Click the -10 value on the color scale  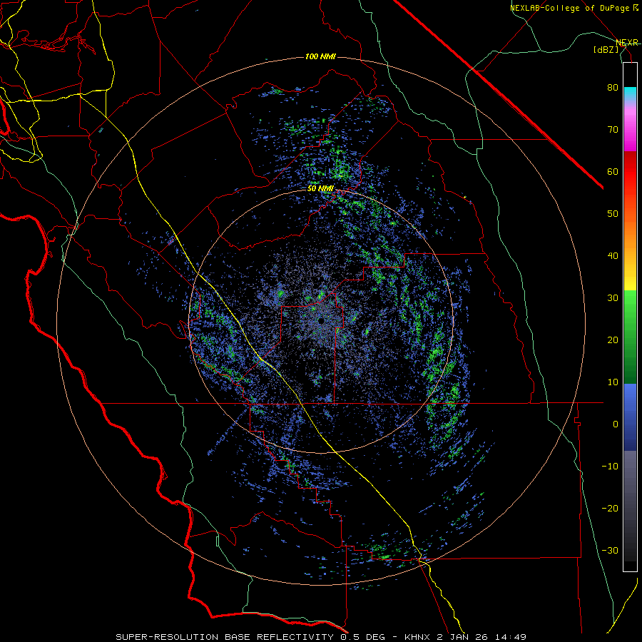coord(610,466)
